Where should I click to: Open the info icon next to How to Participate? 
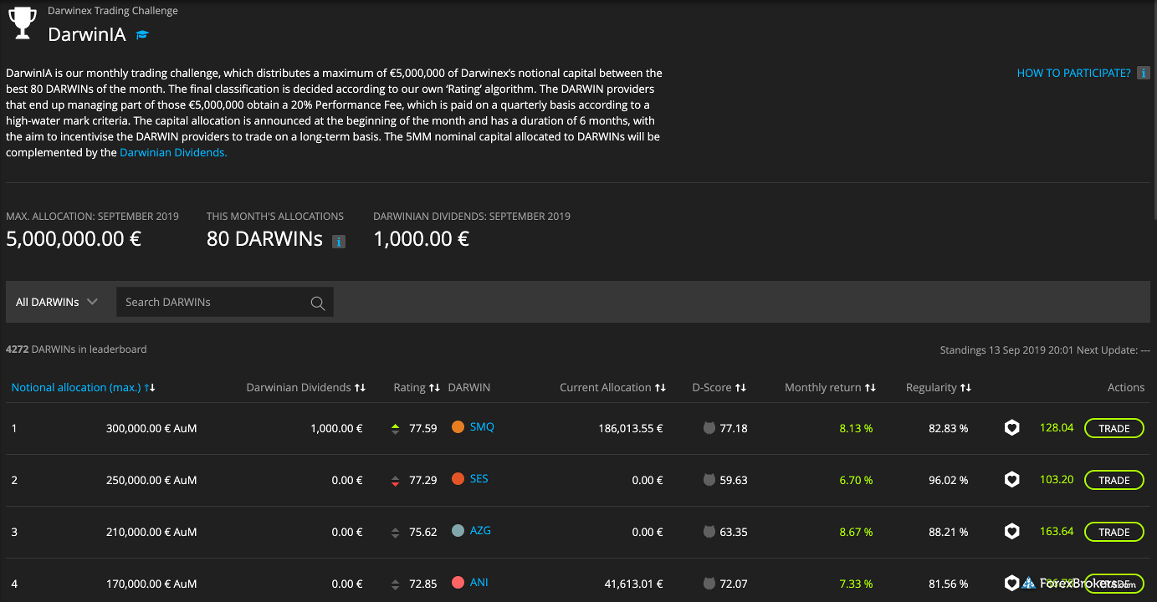(x=1144, y=74)
